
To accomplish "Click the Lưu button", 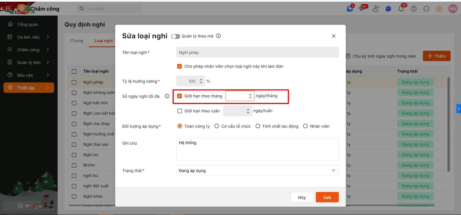I will [327, 197].
